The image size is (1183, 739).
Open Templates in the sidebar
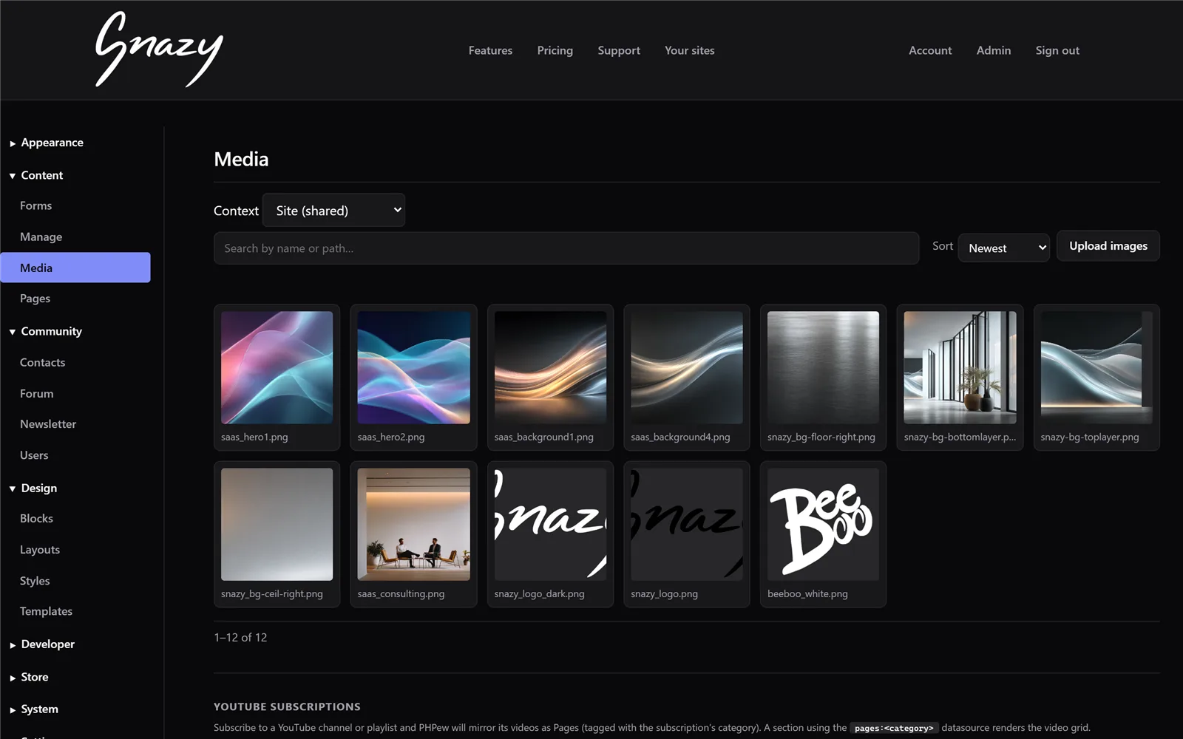click(x=75, y=611)
